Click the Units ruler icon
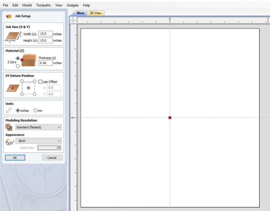270x211 pixels. [9, 110]
